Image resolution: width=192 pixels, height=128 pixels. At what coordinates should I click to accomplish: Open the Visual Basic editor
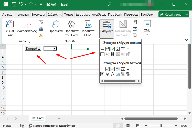(x=10, y=28)
